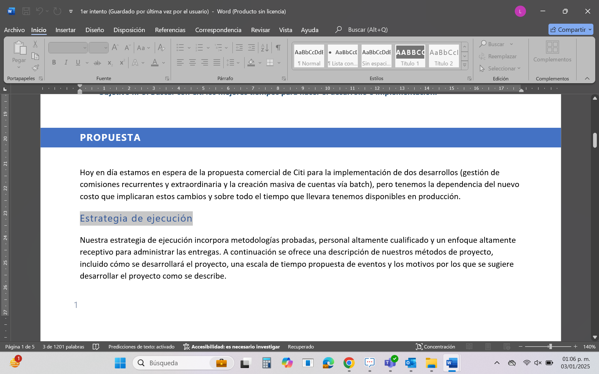Click the Sort A-Z paragraph icon

(265, 48)
